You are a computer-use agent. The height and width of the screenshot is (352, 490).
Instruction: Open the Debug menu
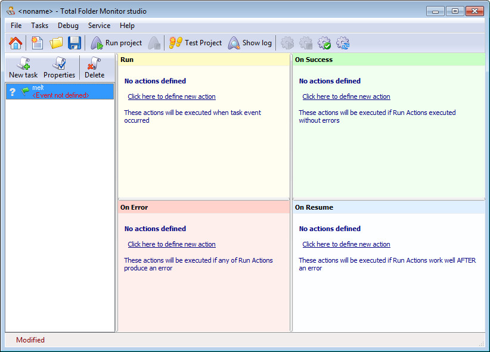(68, 26)
